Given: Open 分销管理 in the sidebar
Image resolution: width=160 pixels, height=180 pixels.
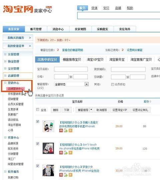Looking at the screenshot, I should pyautogui.click(x=13, y=154).
